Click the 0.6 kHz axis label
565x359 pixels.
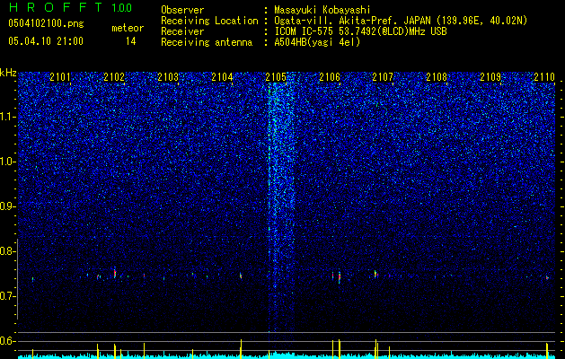7,341
